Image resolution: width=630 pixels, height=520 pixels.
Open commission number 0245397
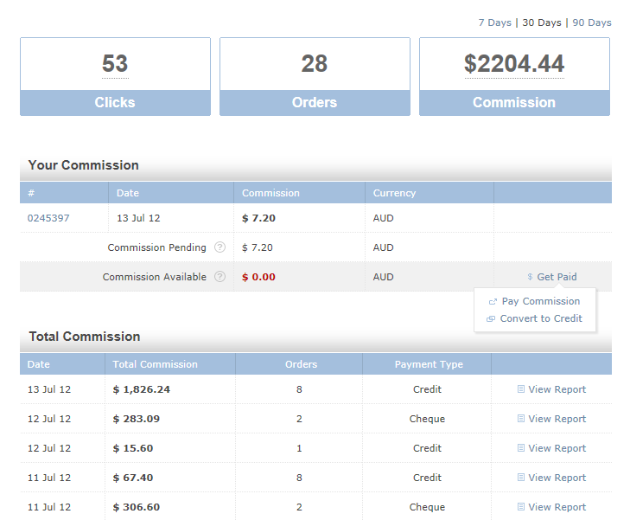48,218
